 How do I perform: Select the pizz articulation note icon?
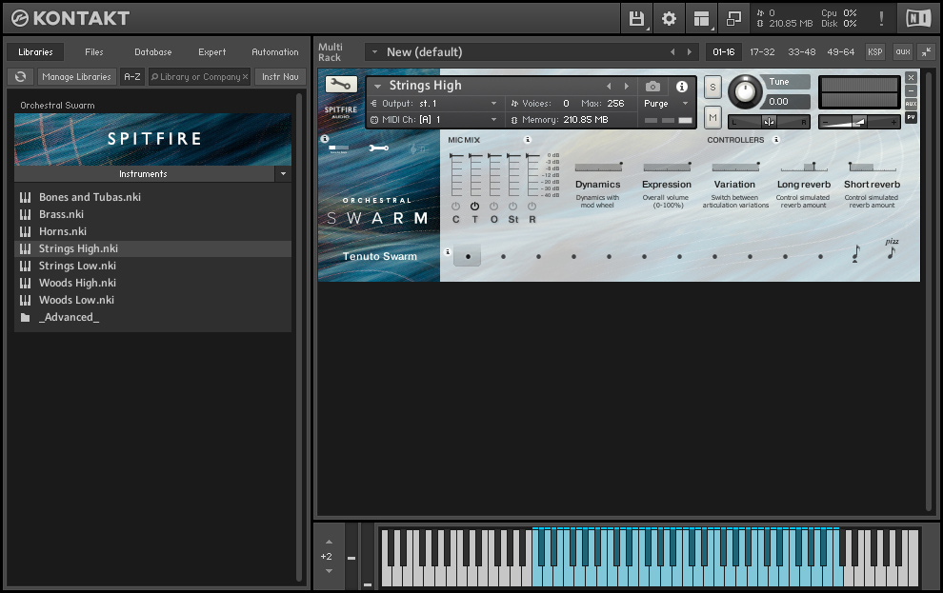tap(892, 250)
